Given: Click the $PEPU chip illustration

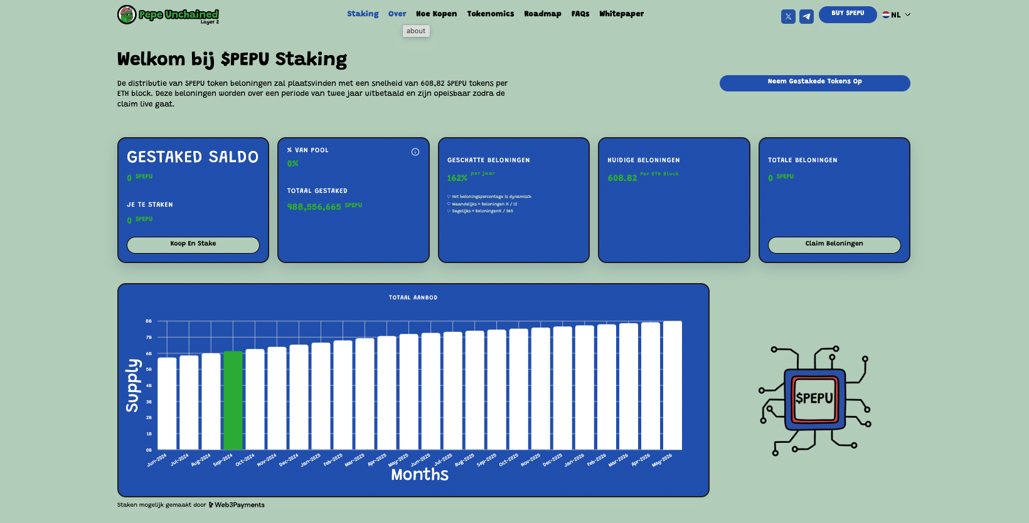Looking at the screenshot, I should [814, 400].
